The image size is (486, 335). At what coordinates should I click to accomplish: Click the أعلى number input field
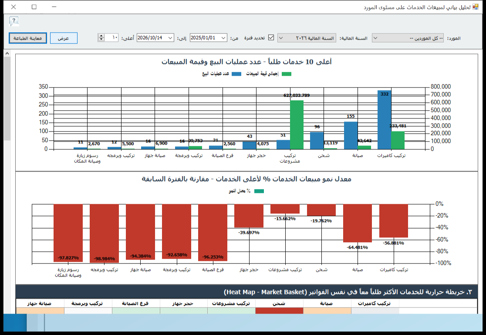(111, 38)
